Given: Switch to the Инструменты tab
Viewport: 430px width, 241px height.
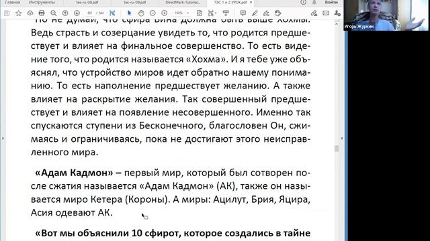Looking at the screenshot, I should tap(42, 3).
